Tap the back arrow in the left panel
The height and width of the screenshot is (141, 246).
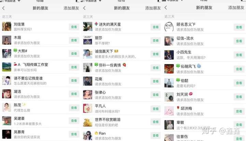point(3,8)
